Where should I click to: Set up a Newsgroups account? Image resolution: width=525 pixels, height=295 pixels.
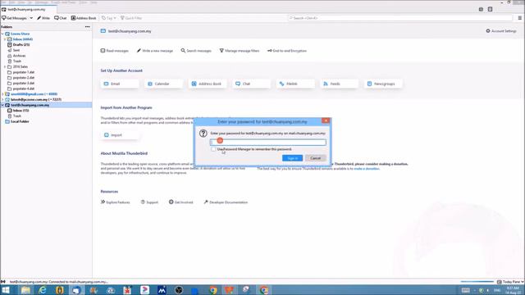[383, 84]
